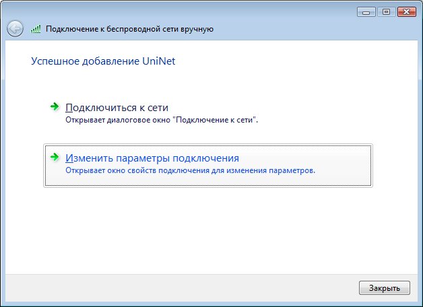Click the "Успешное добавление" heading text
This screenshot has width=423, height=307.
pyautogui.click(x=82, y=61)
